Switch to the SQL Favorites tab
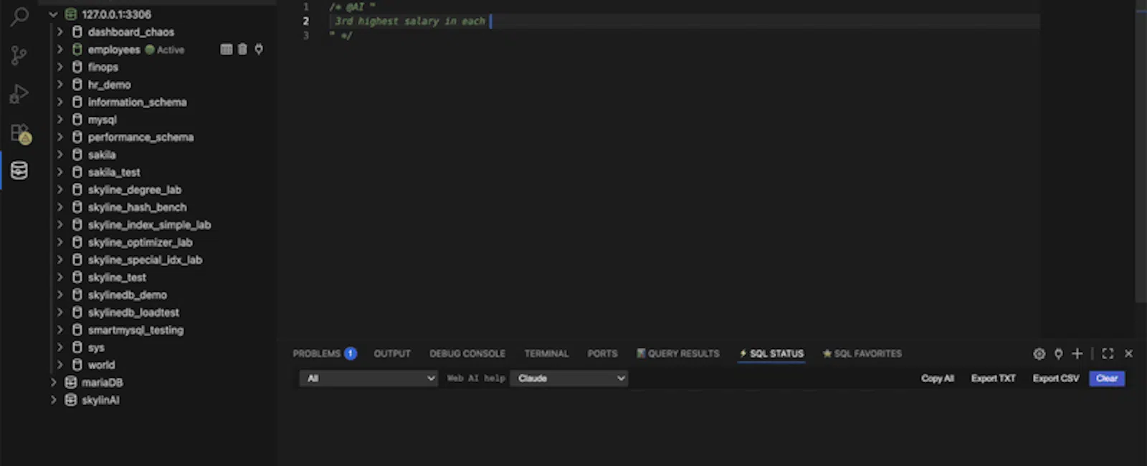This screenshot has height=466, width=1147. point(862,353)
